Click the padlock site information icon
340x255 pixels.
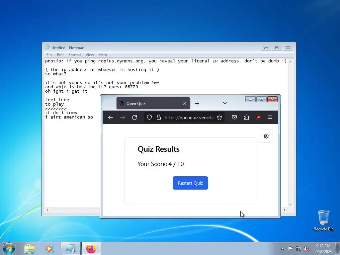point(159,117)
